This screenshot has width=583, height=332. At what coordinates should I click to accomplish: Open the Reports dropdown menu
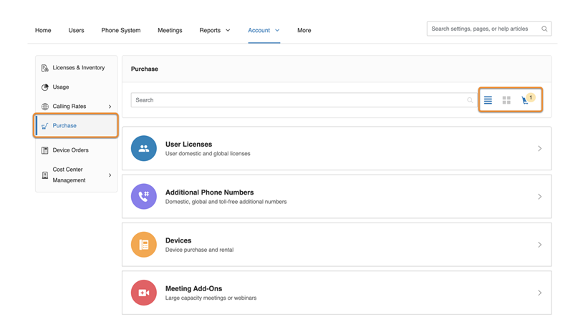[215, 31]
